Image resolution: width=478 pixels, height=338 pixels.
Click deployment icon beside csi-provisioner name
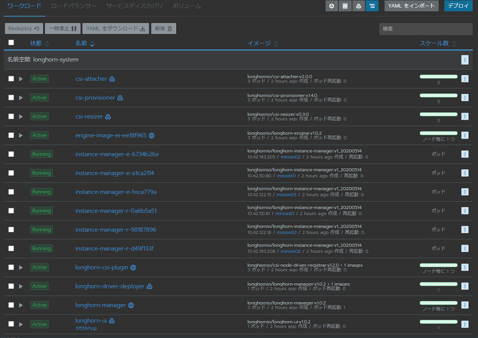(x=120, y=98)
